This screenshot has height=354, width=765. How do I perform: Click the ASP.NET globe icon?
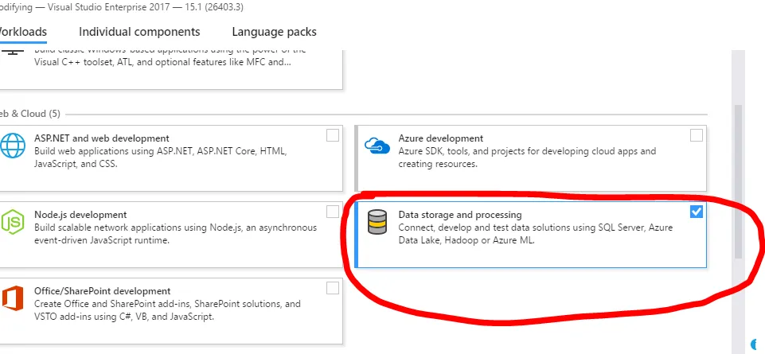[x=14, y=146]
